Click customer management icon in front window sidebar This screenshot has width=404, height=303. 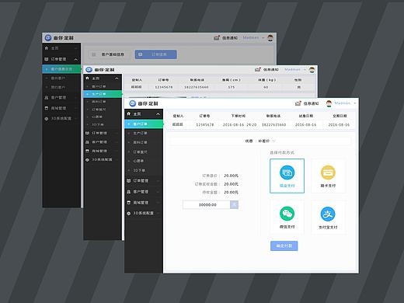point(129,192)
